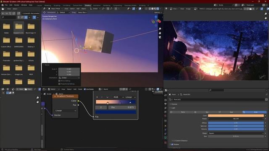Open the Window menu

(24, 5)
